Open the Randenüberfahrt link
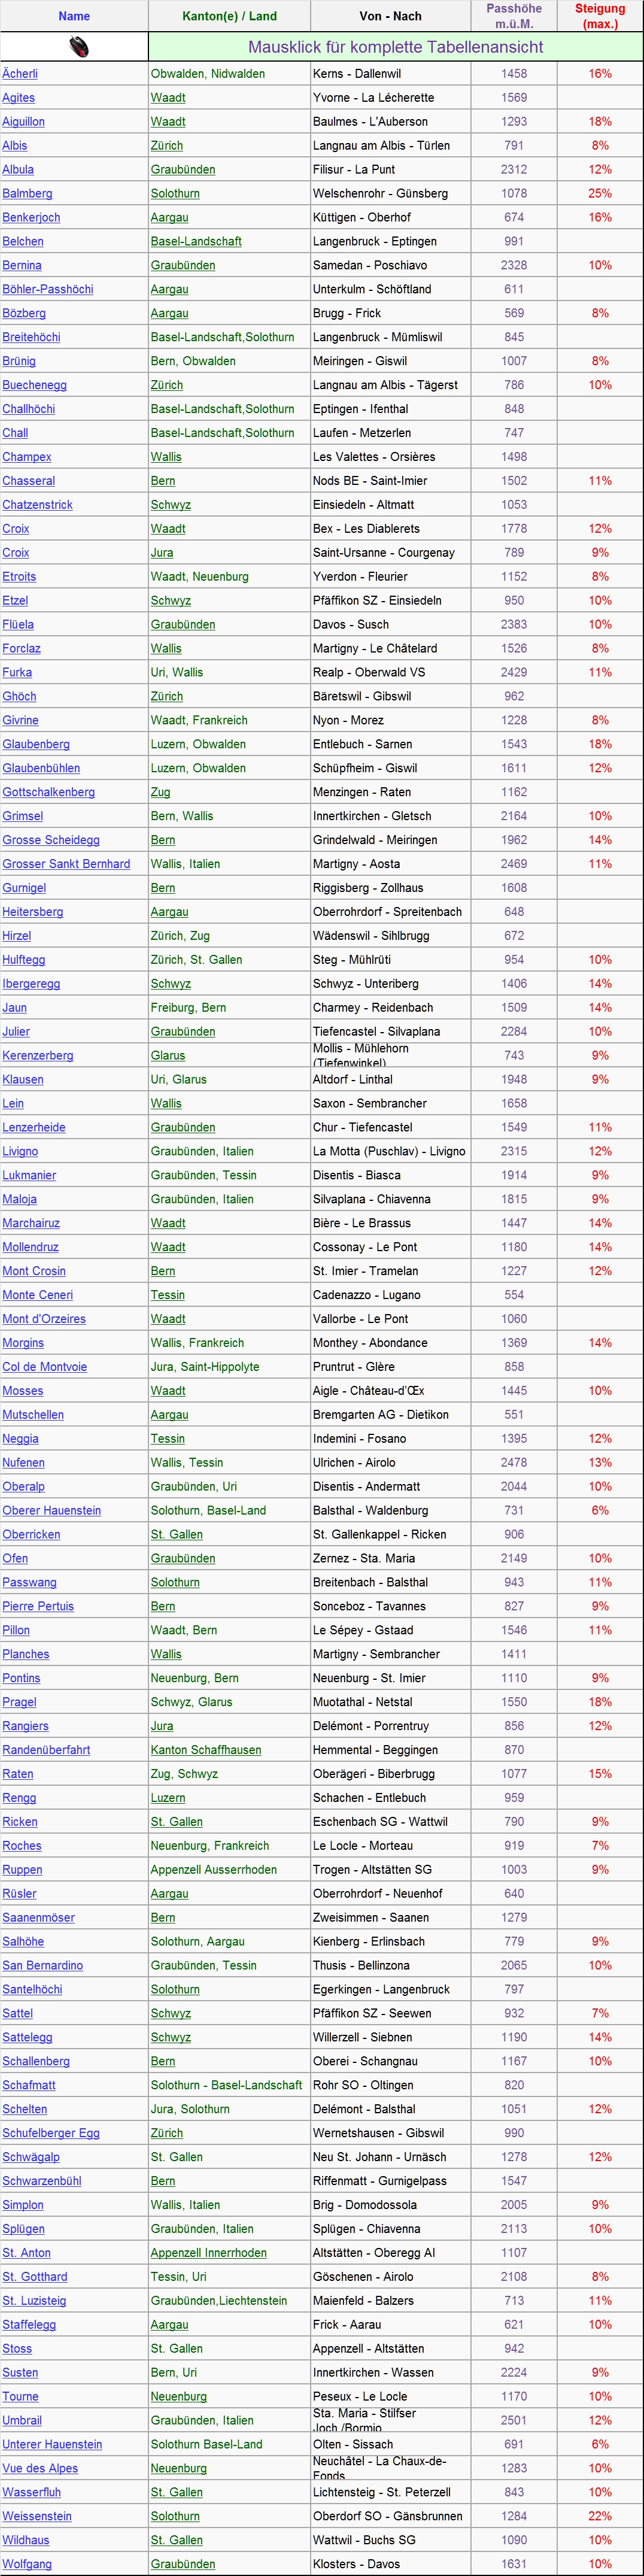644x2576 pixels. (x=46, y=1750)
